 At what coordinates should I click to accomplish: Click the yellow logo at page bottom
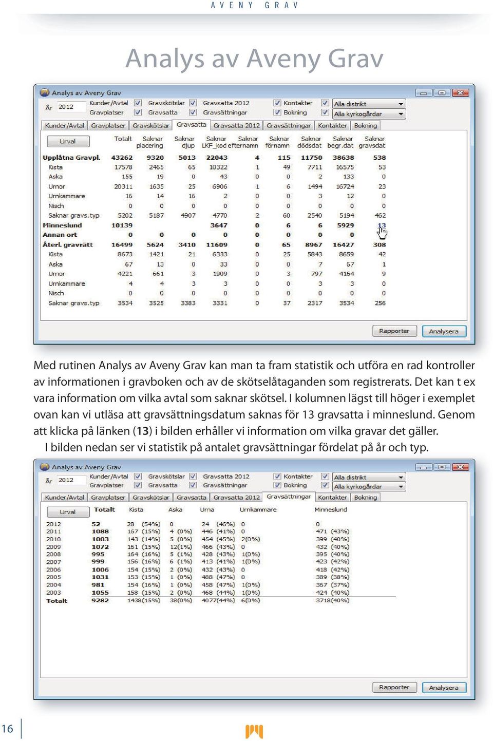coord(254,731)
